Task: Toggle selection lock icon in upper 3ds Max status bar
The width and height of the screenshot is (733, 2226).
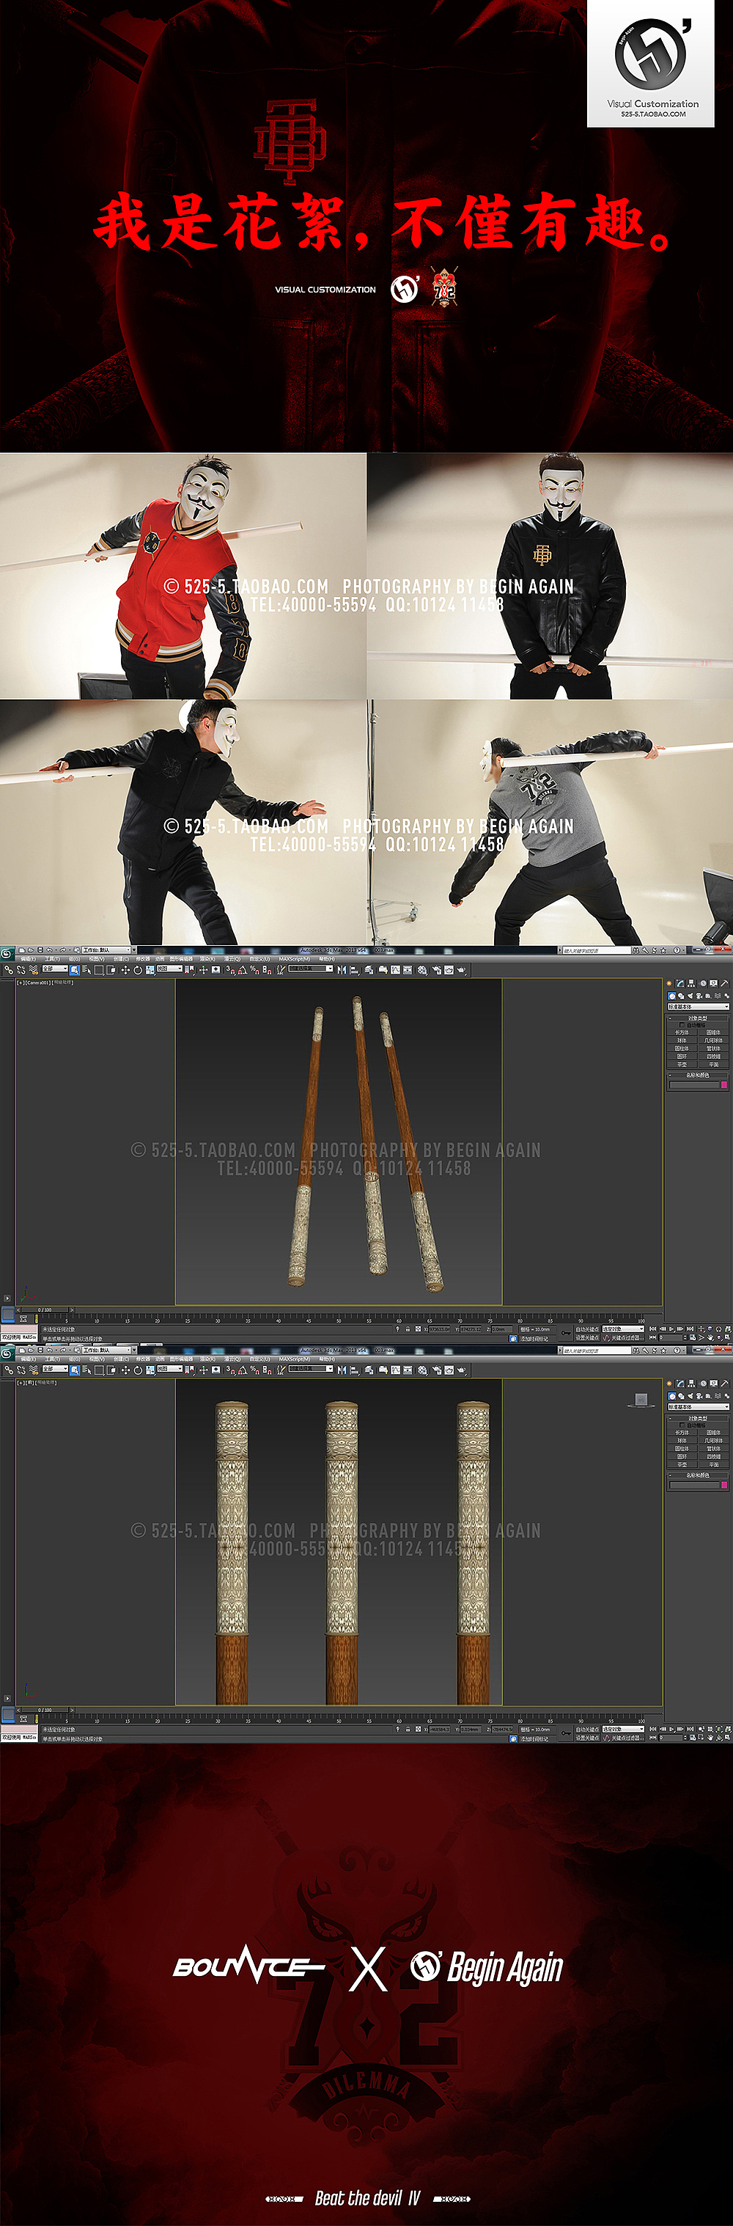Action: tap(407, 1329)
